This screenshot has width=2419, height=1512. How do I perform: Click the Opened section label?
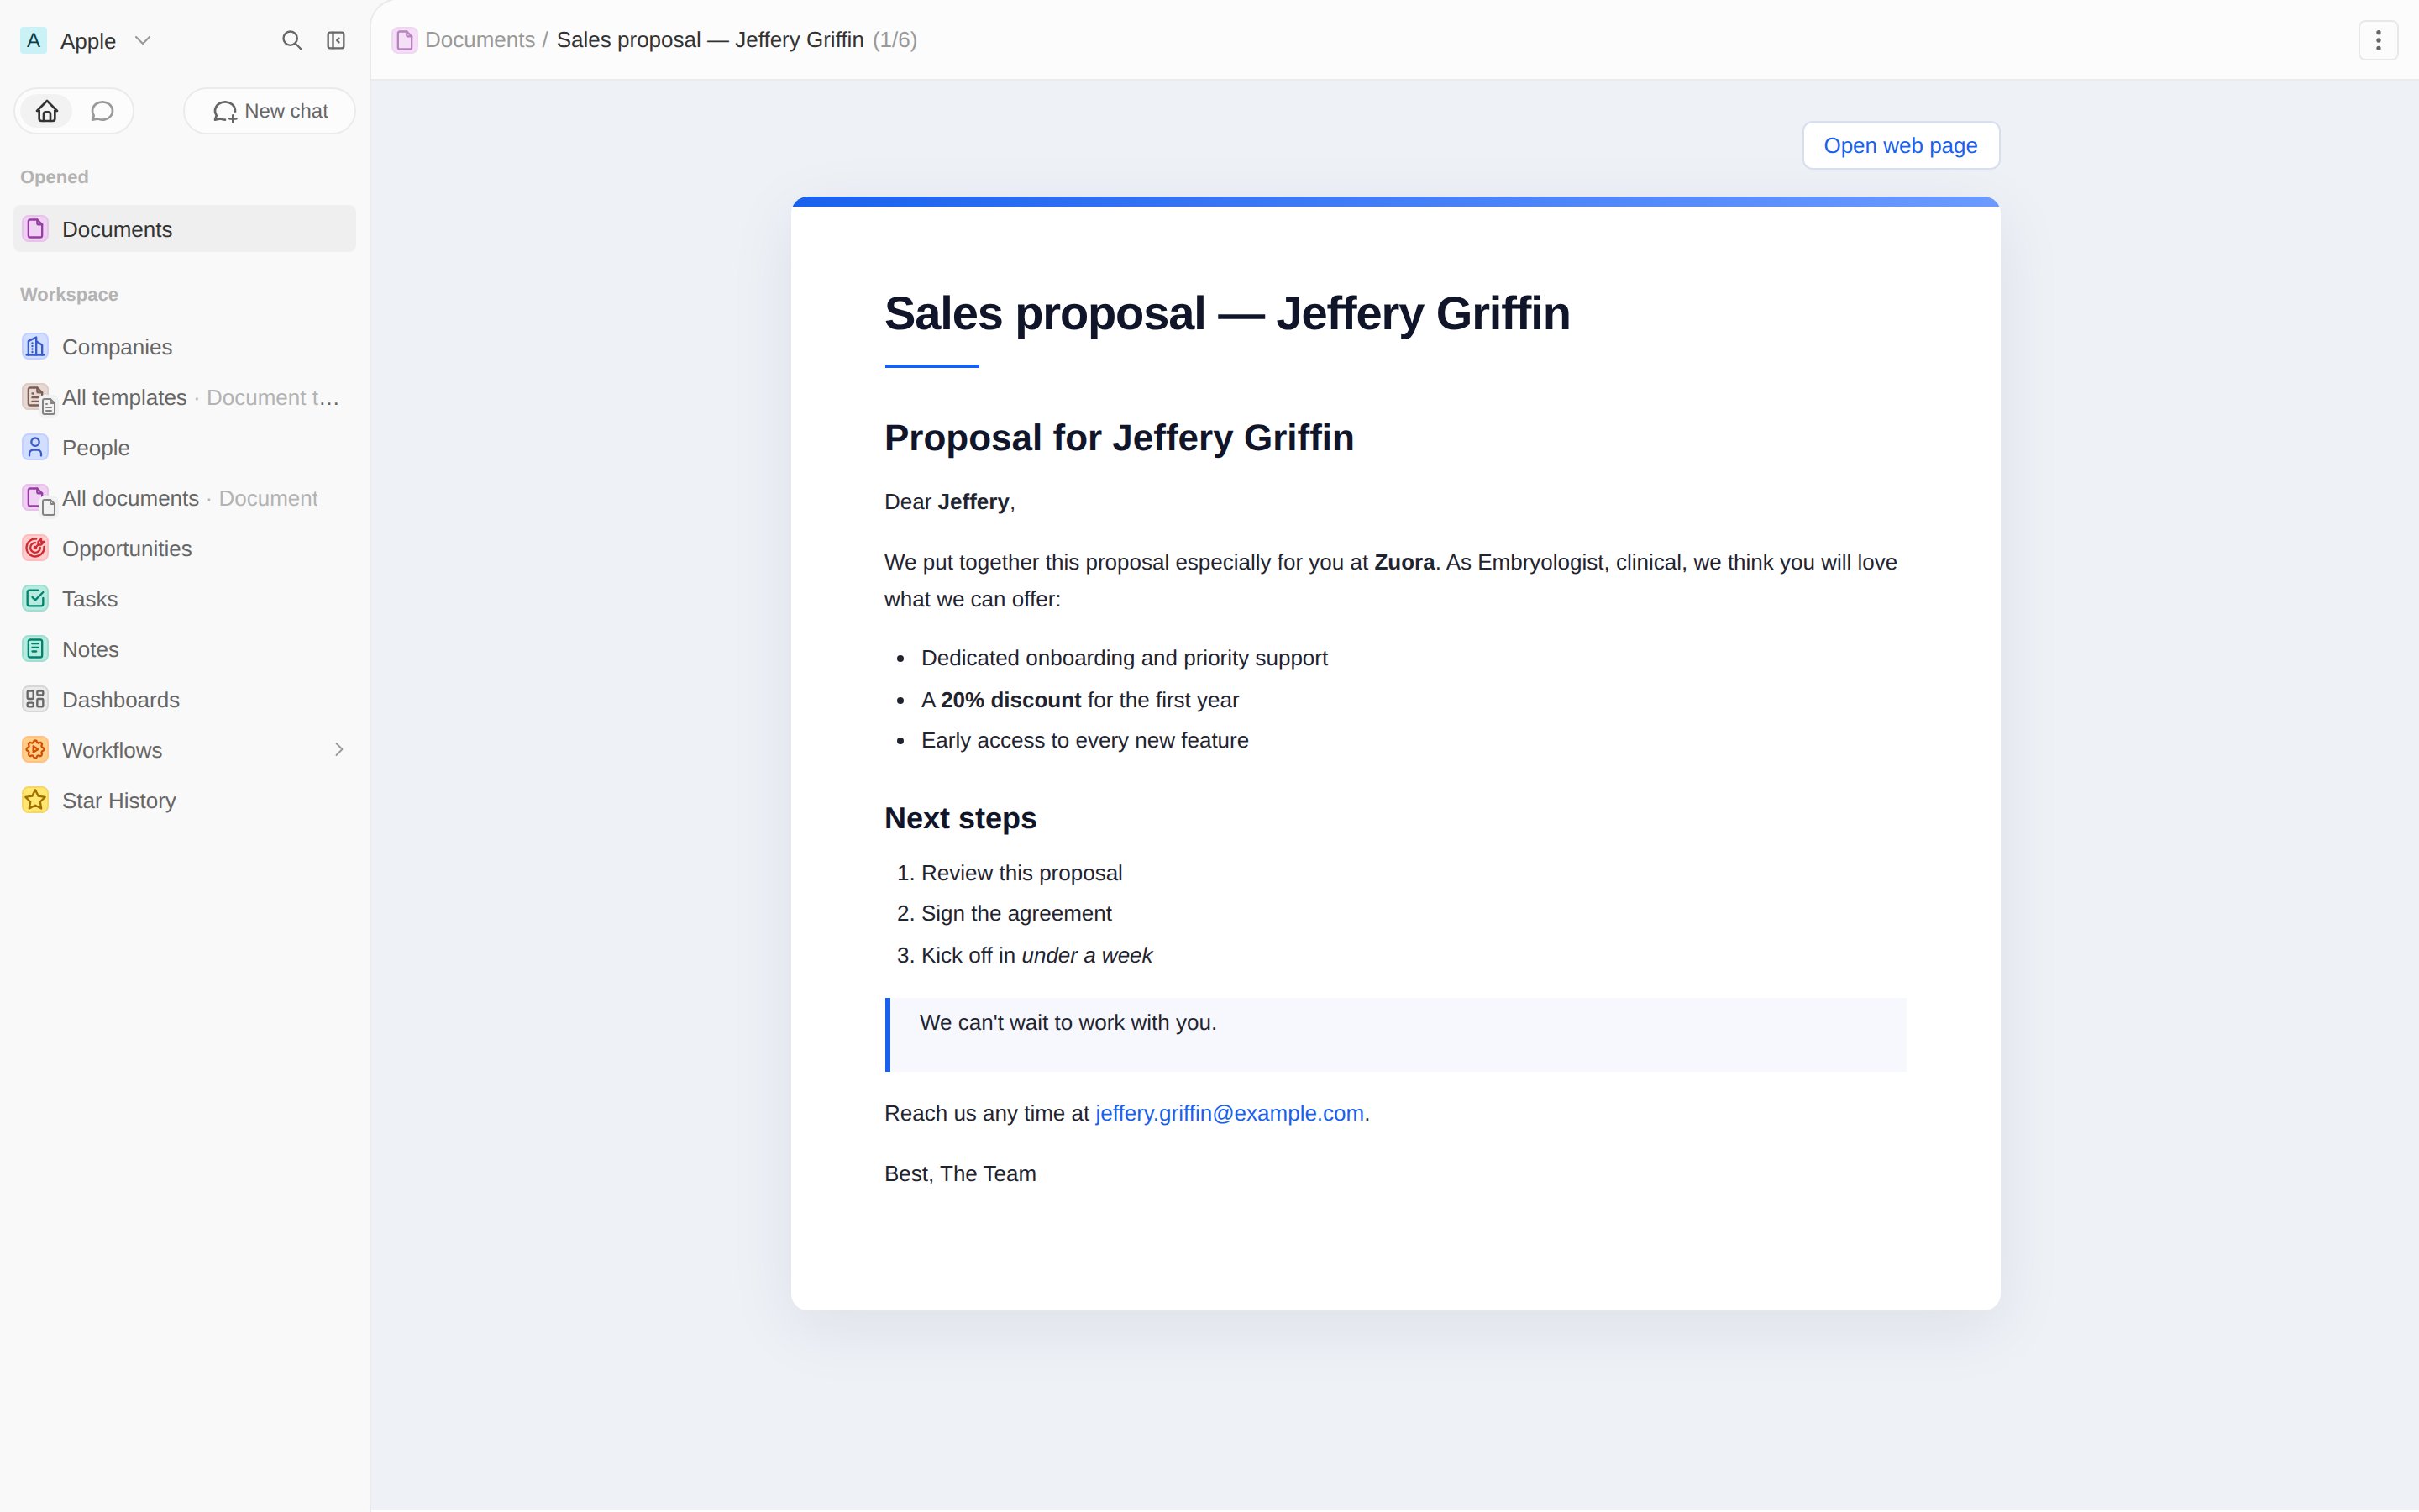click(x=54, y=177)
